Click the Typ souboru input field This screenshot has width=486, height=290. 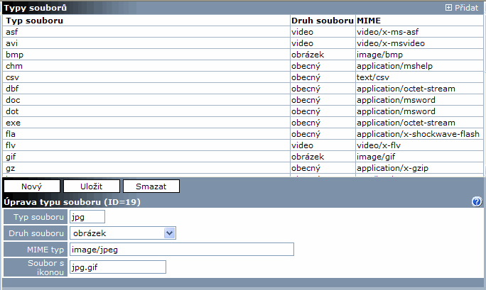click(x=87, y=216)
